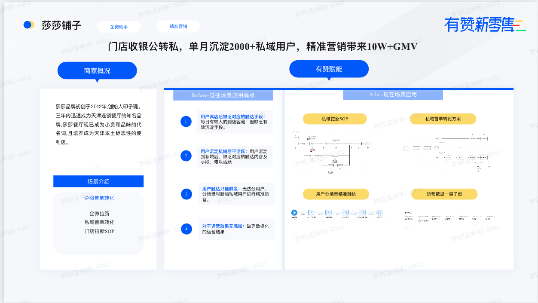Click the 对于运营效果无感知 text box
538x303 pixels.
click(236, 229)
